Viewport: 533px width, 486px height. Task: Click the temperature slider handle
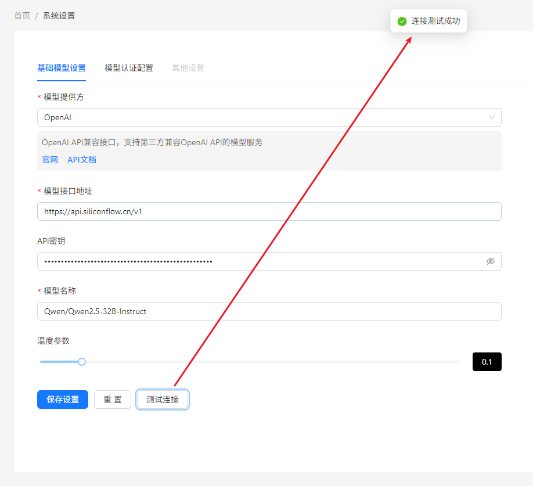(x=82, y=362)
